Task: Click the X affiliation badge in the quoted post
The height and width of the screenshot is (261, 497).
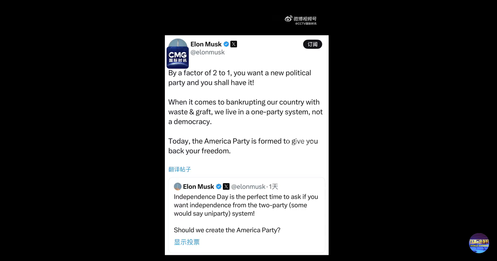Action: (x=226, y=187)
